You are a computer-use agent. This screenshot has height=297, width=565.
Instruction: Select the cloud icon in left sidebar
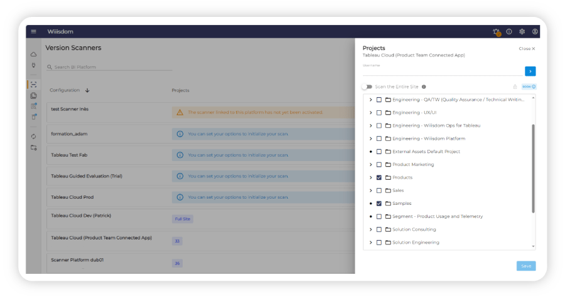coord(33,55)
